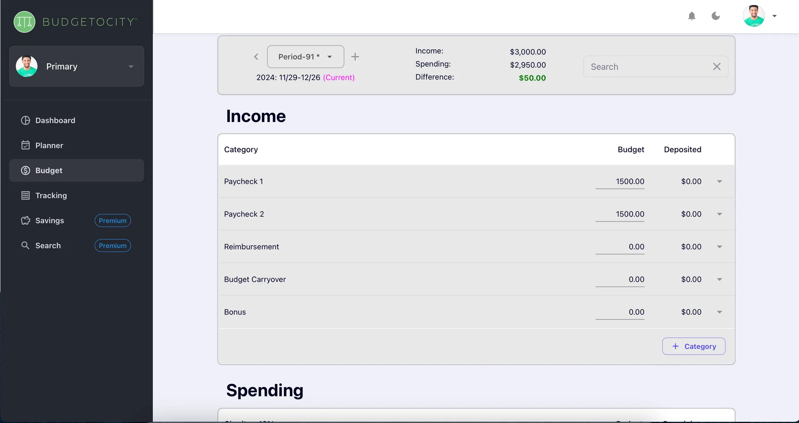Expand the Primary account dropdown
Viewport: 799px width, 423px height.
[131, 66]
